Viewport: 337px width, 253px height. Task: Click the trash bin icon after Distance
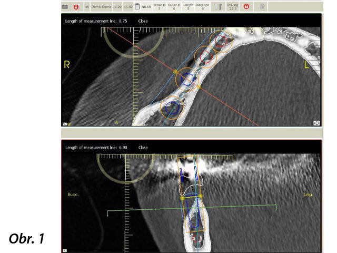pyautogui.click(x=219, y=7)
